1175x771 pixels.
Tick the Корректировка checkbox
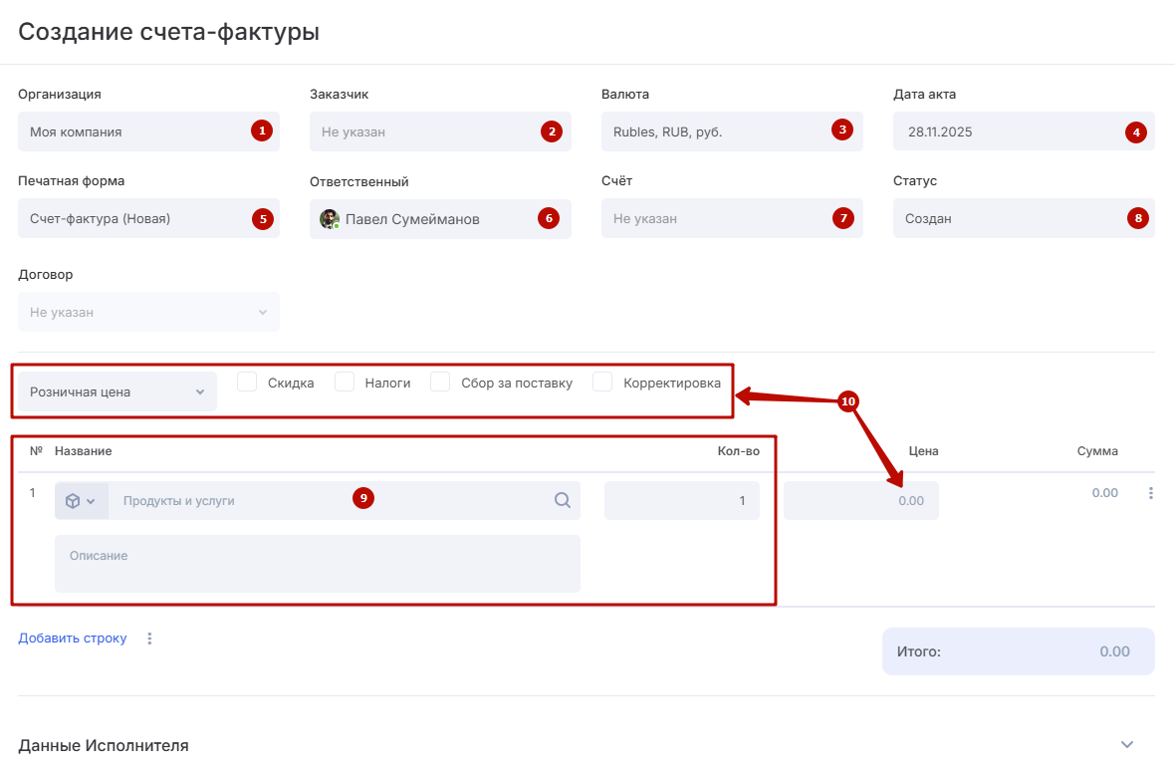(x=602, y=383)
